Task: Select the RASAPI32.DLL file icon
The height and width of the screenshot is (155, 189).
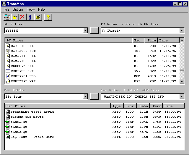Action: 8,61
